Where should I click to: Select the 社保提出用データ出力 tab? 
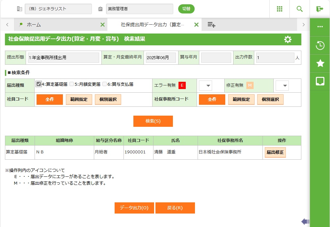pos(152,25)
